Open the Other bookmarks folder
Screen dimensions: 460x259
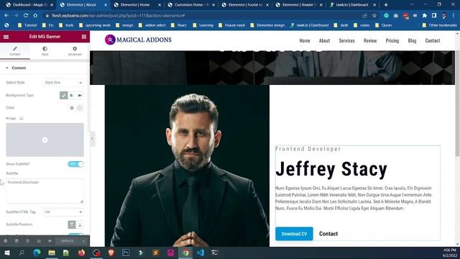[439, 25]
